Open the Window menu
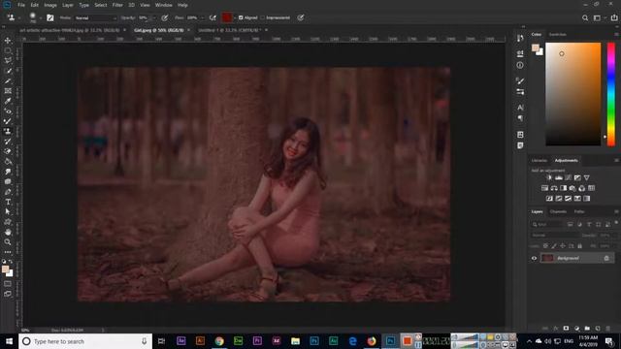621x349 pixels. [164, 5]
